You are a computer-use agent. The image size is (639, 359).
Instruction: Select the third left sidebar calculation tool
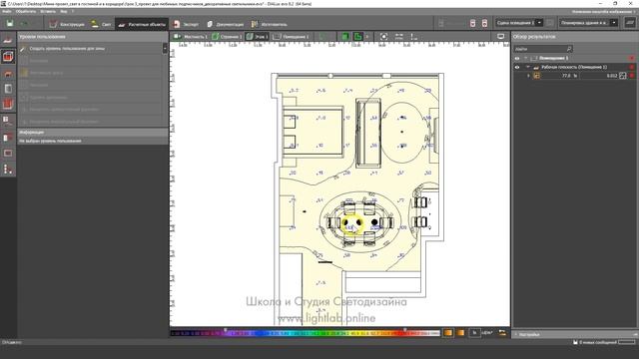tap(8, 73)
